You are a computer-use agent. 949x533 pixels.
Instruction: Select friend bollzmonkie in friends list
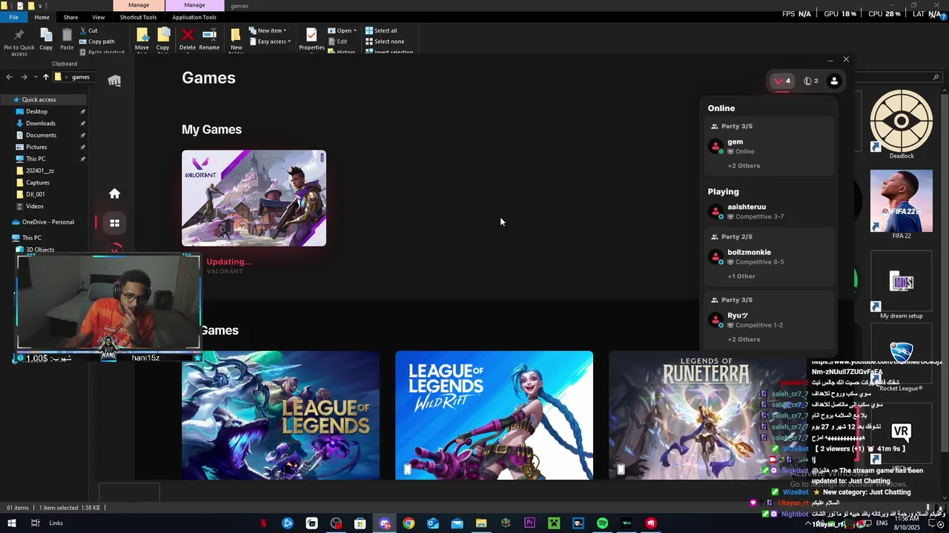pos(768,257)
